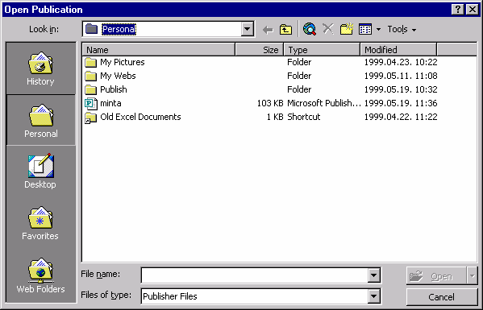Open the History places bar shortcut
The image size is (483, 310).
40,68
